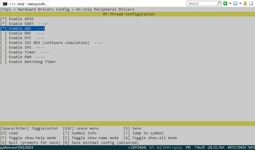
Task: Click the dashes after Enable PWM
Action: 40,57
